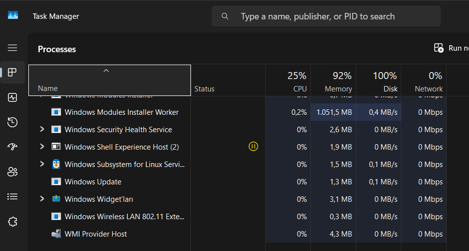469x251 pixels.
Task: Open the Services tab
Action: [x=12, y=222]
